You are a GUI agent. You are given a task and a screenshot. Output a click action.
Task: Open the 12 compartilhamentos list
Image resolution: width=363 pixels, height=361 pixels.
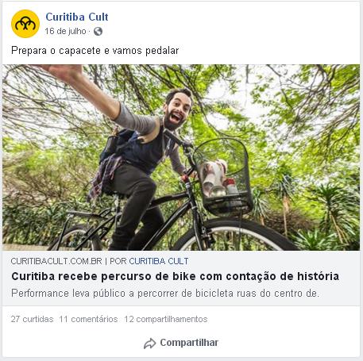pos(166,319)
